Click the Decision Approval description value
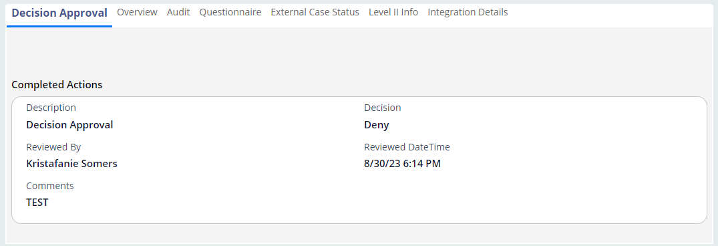Screen dimensions: 718x246 coord(69,124)
